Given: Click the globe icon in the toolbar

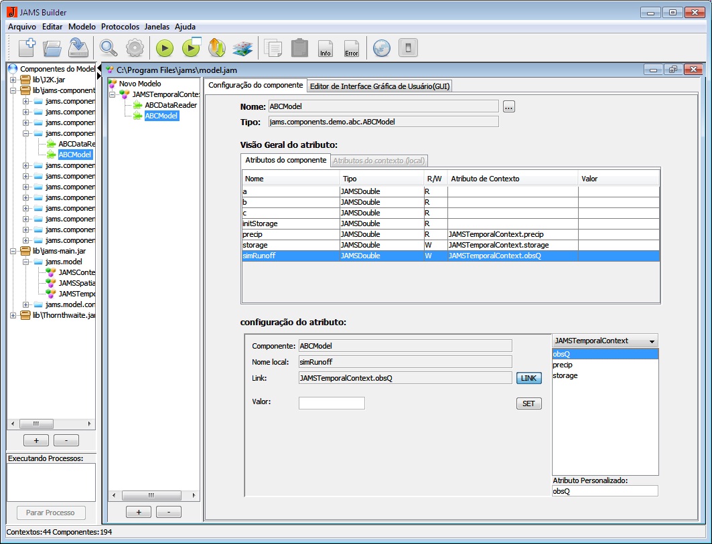Looking at the screenshot, I should click(382, 48).
